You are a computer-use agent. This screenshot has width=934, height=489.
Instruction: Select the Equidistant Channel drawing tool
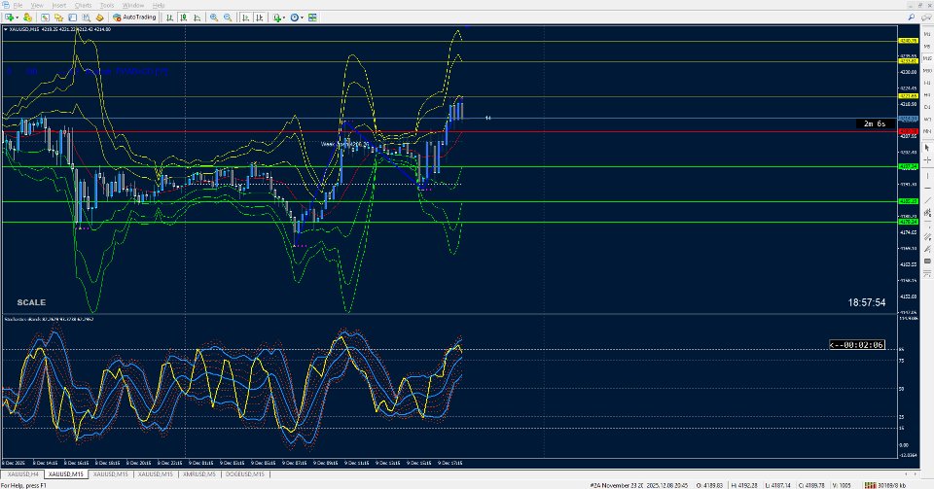(x=927, y=213)
